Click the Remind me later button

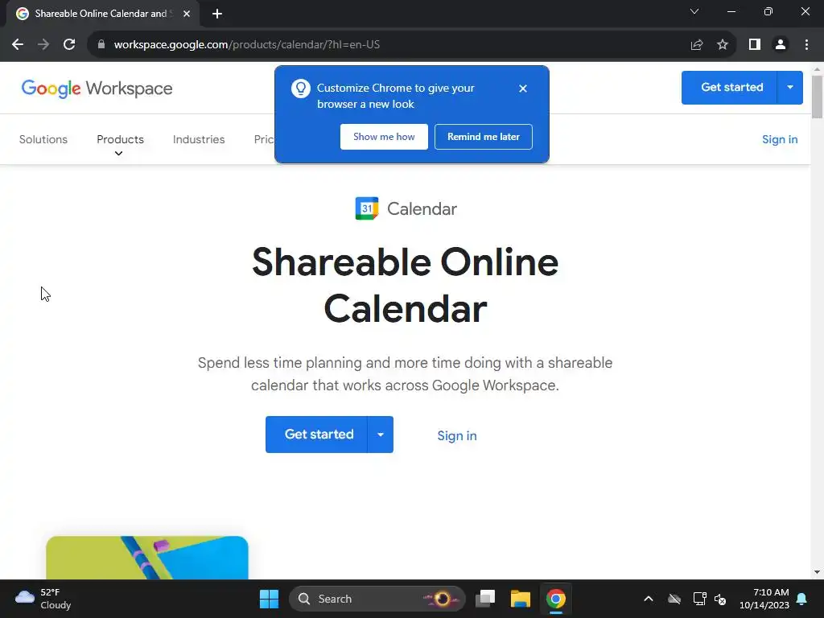484,137
